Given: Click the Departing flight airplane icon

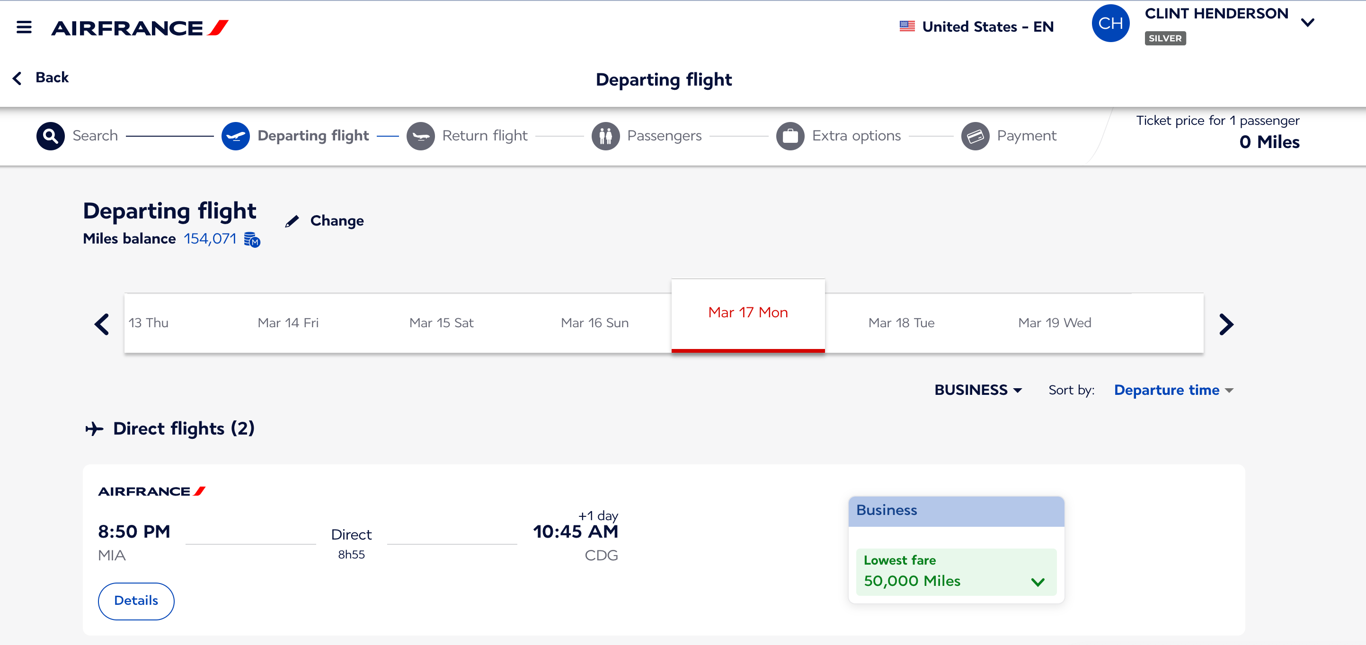Looking at the screenshot, I should pyautogui.click(x=235, y=136).
